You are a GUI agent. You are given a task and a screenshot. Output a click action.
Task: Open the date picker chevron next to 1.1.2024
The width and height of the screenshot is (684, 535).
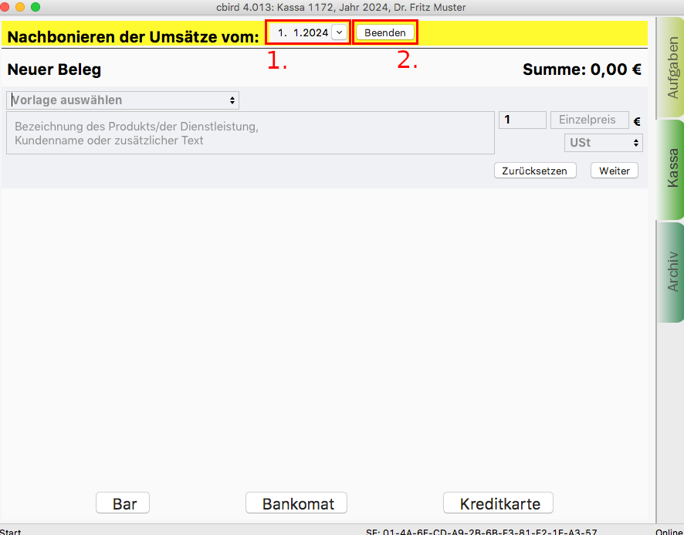pyautogui.click(x=339, y=33)
